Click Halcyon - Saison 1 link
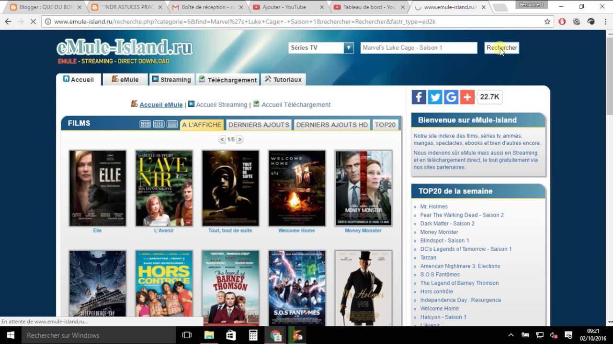Viewport: 613px width, 344px height. point(443,317)
